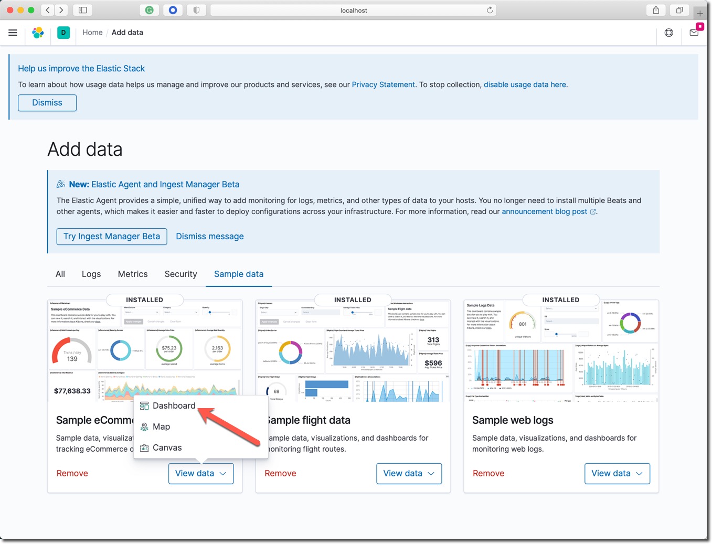Click INSTALLED badge on web logs card

pyautogui.click(x=561, y=300)
